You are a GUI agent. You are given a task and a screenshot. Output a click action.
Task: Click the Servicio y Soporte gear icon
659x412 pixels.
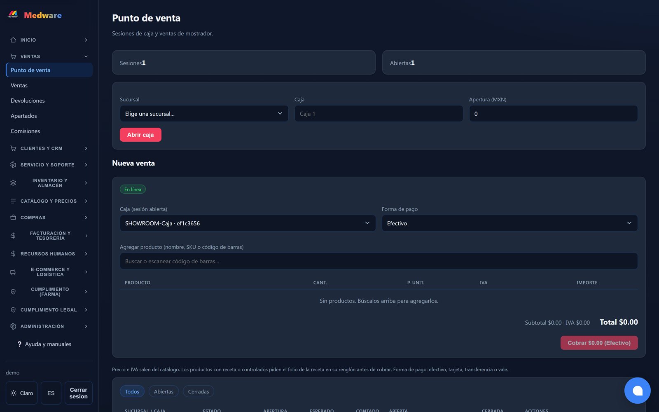pyautogui.click(x=13, y=165)
